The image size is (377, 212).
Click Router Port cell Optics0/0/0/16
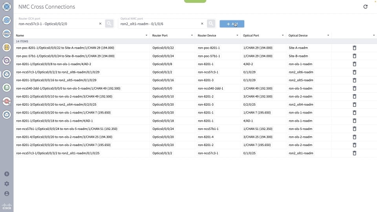click(163, 80)
